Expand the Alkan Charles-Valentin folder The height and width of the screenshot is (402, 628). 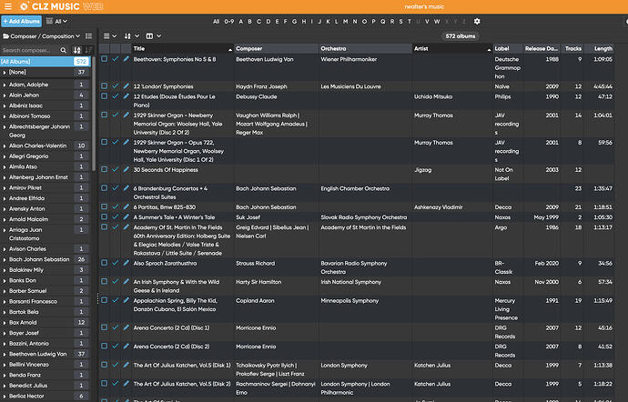[5, 146]
